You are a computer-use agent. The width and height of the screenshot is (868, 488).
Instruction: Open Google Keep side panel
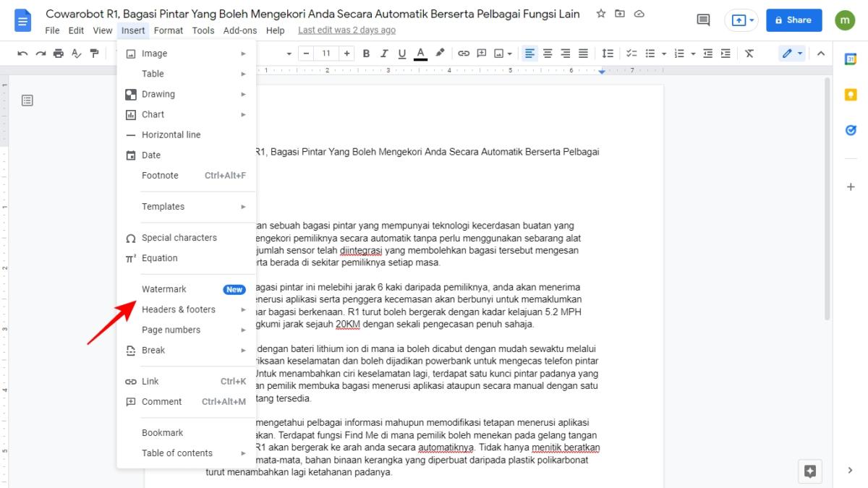point(851,95)
